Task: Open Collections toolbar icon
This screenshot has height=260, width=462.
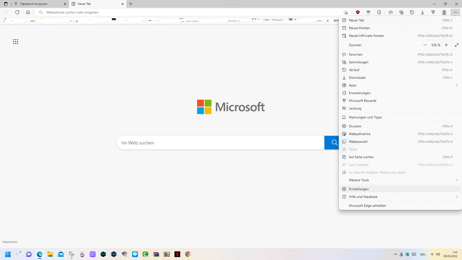Action: tap(401, 12)
